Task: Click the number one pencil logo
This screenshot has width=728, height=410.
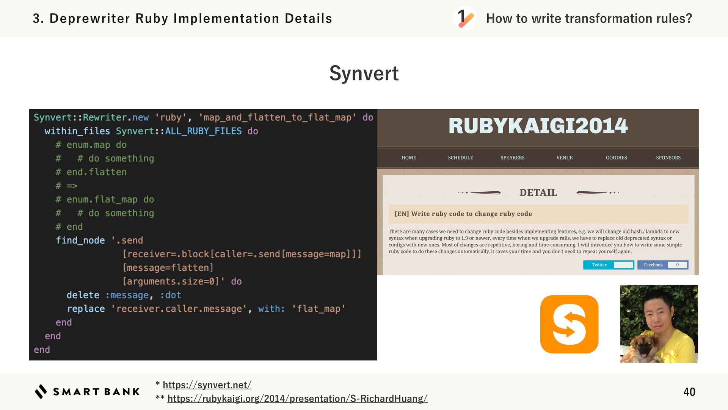Action: [x=464, y=18]
